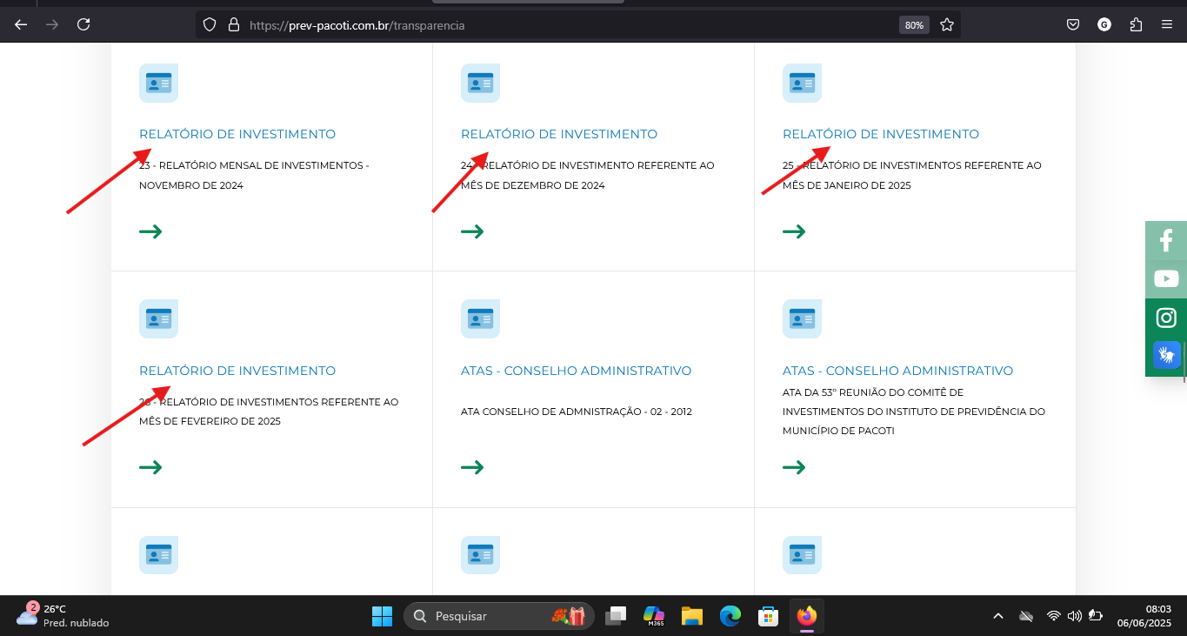Open the clock showing 08:03 06/06/2025

pos(1144,616)
